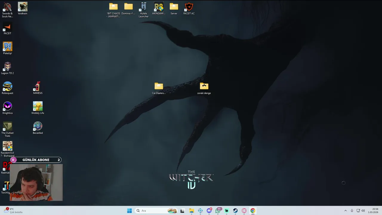Open the blue diamond app in taskbar
Image resolution: width=382 pixels, height=215 pixels.
(x=200, y=211)
